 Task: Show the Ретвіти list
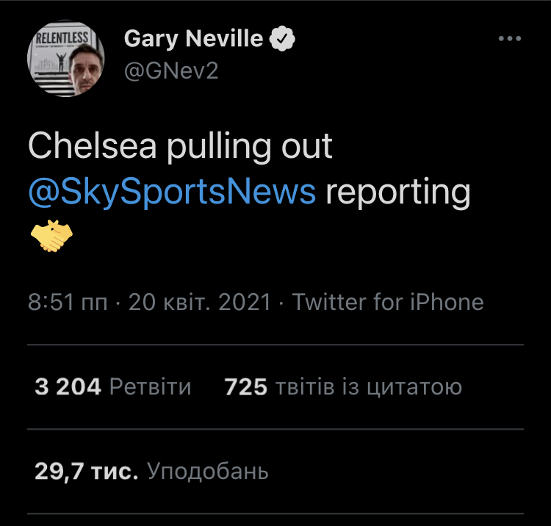150,387
